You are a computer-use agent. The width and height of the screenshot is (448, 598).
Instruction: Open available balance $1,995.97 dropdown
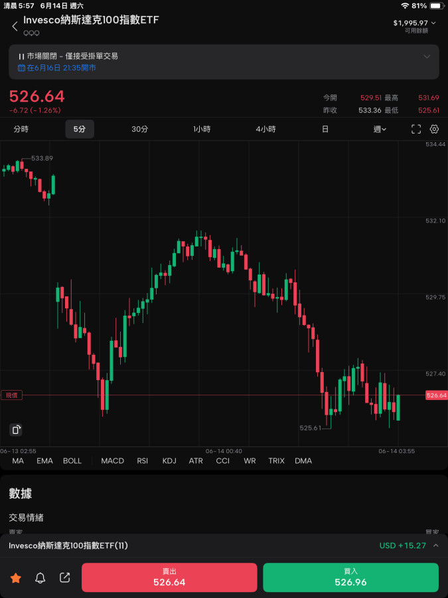[x=414, y=23]
